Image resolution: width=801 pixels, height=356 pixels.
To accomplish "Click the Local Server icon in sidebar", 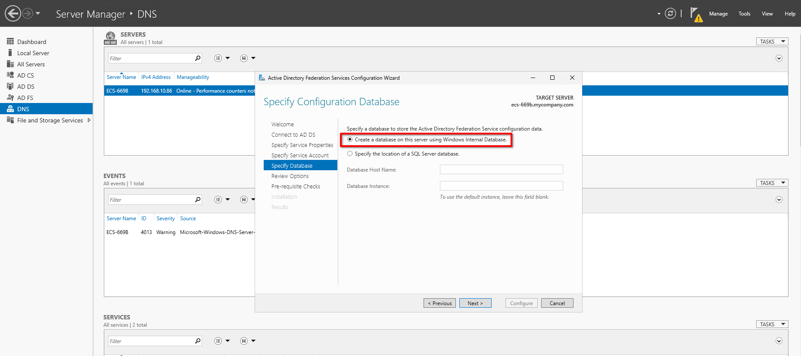I will tap(10, 53).
